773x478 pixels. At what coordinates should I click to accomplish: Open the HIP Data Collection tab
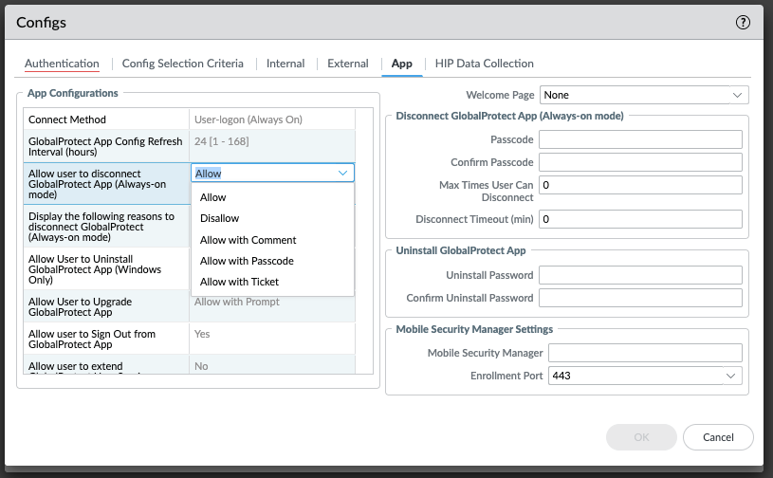pyautogui.click(x=484, y=64)
